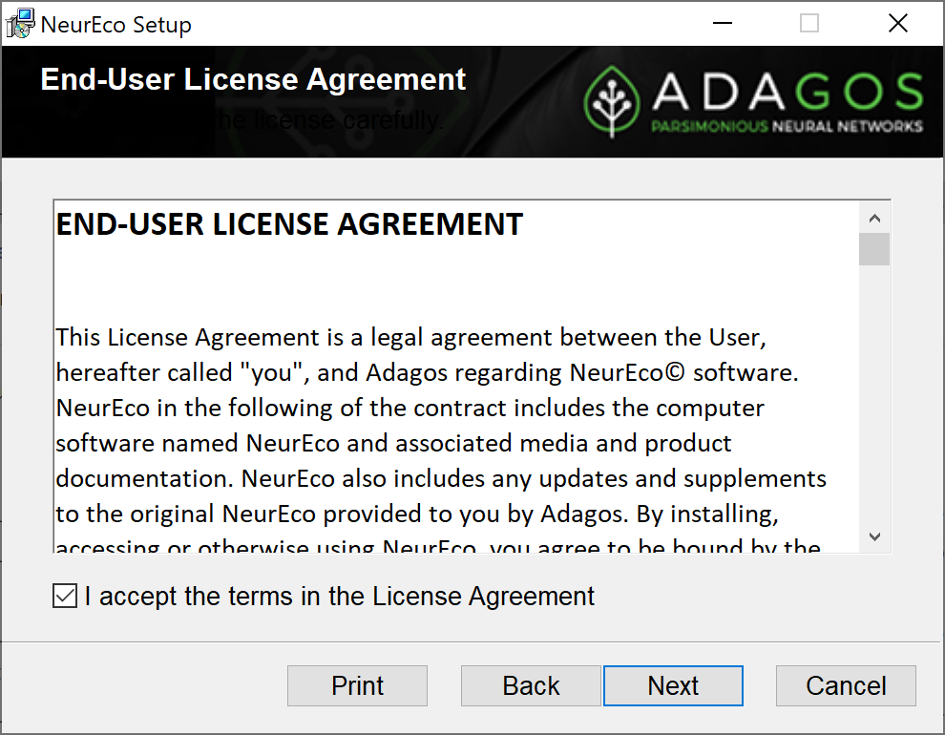Viewport: 945px width, 735px height.
Task: Click the END-USER LICENSE AGREEMENT heading in text box
Action: [x=289, y=224]
